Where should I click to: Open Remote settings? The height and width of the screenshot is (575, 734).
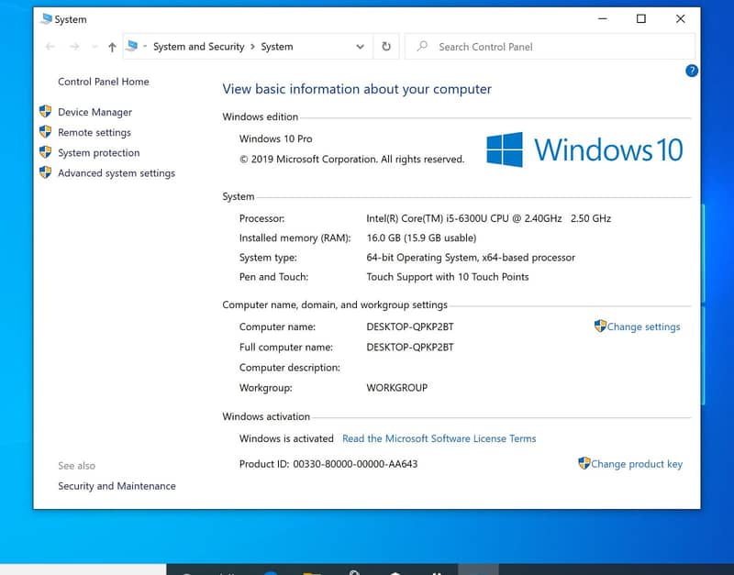pos(95,132)
